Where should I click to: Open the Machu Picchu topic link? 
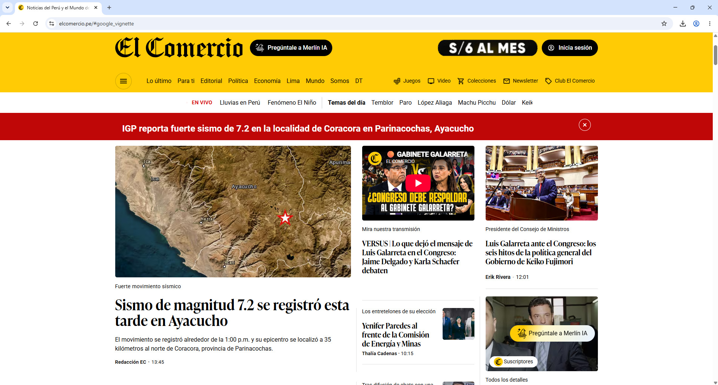[477, 103]
